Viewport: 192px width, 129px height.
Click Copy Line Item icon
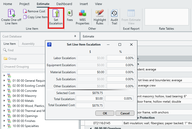(x=35, y=17)
